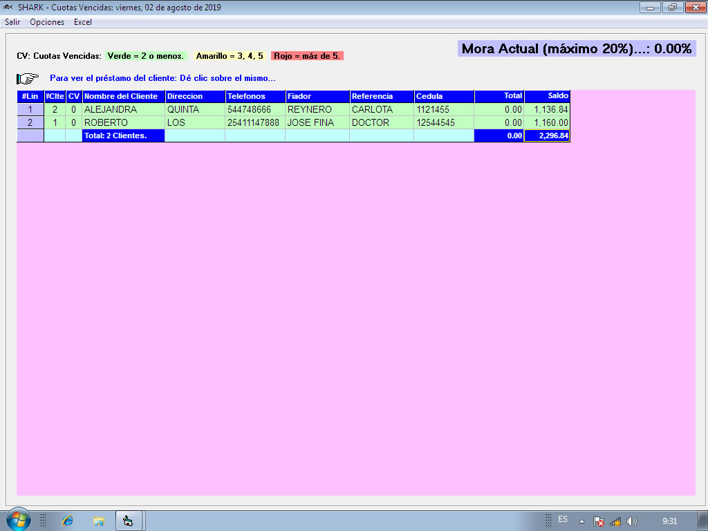
Task: Select the total Saldo cell 2,296.84
Action: point(547,136)
